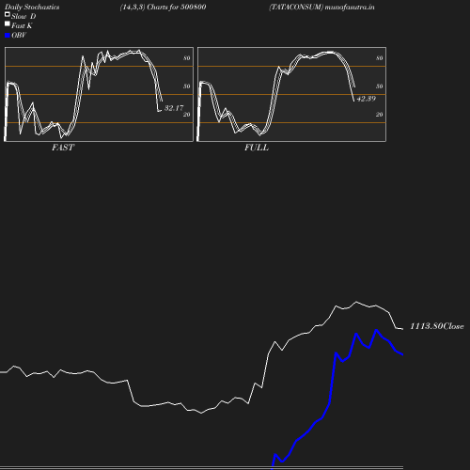Click the blue OBV legend swatch

pyautogui.click(x=8, y=36)
